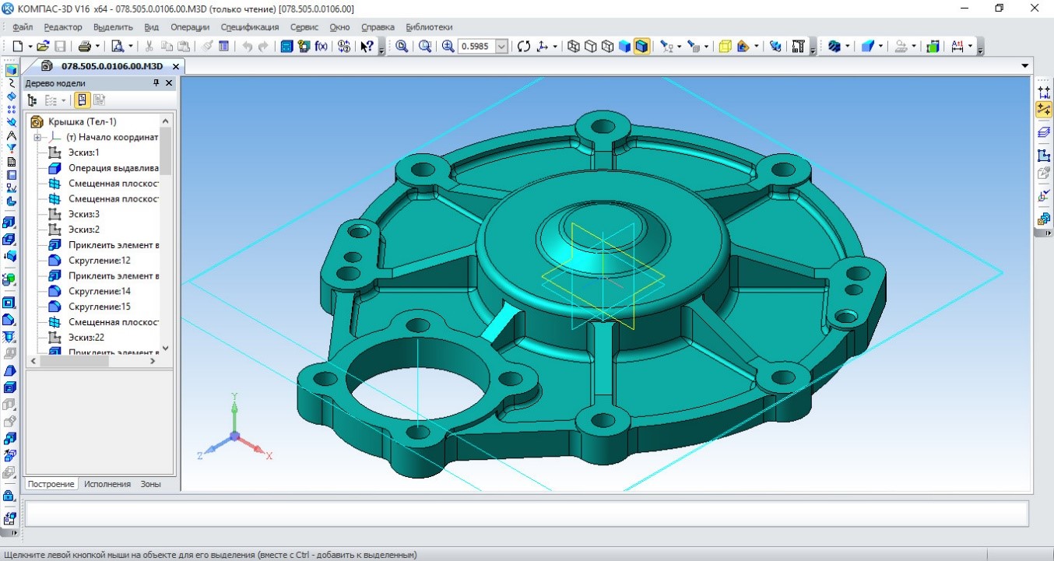Image resolution: width=1054 pixels, height=561 pixels.
Task: Click the measure compass icon left toolbar
Action: coord(11,135)
